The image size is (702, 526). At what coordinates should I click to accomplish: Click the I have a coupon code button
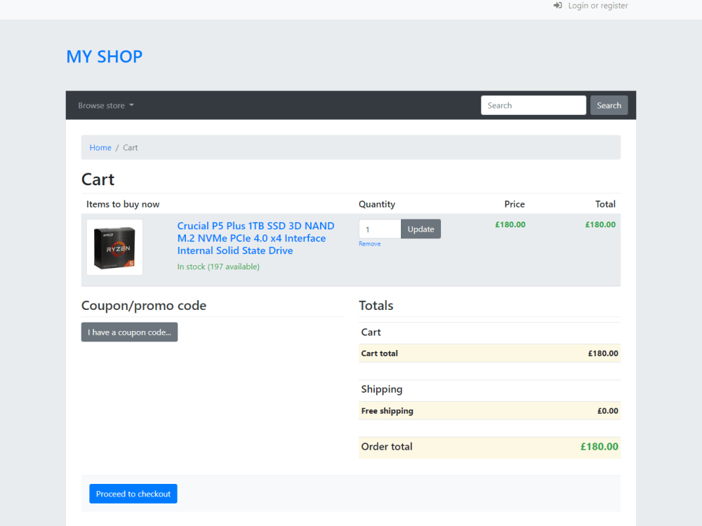pos(129,332)
